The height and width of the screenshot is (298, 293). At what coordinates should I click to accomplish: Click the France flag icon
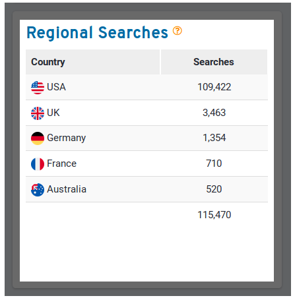[38, 164]
